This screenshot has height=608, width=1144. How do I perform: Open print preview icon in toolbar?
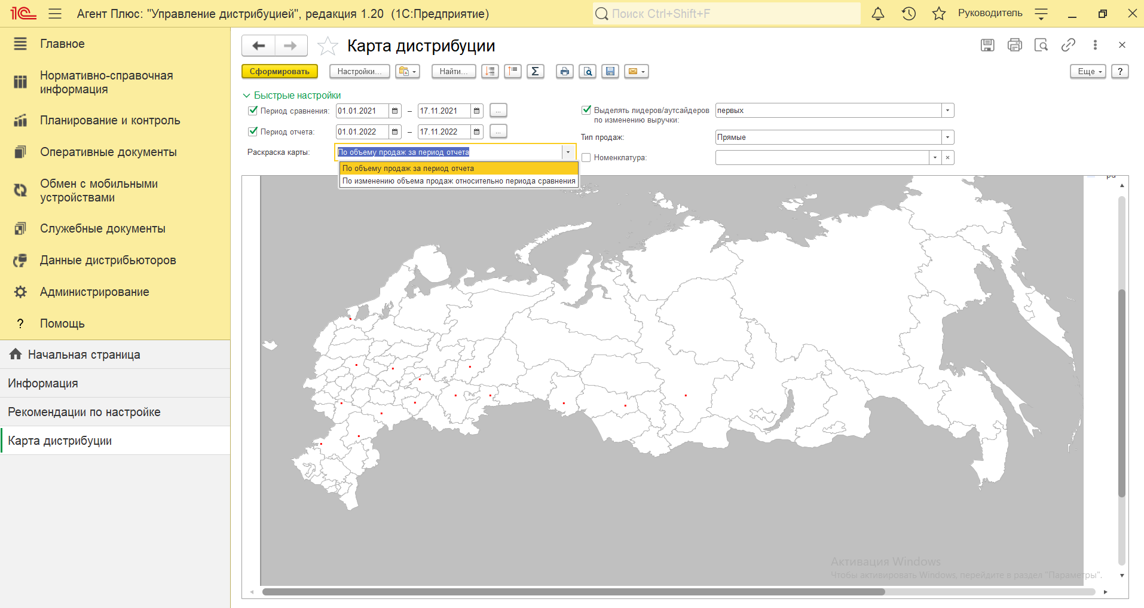click(x=588, y=71)
